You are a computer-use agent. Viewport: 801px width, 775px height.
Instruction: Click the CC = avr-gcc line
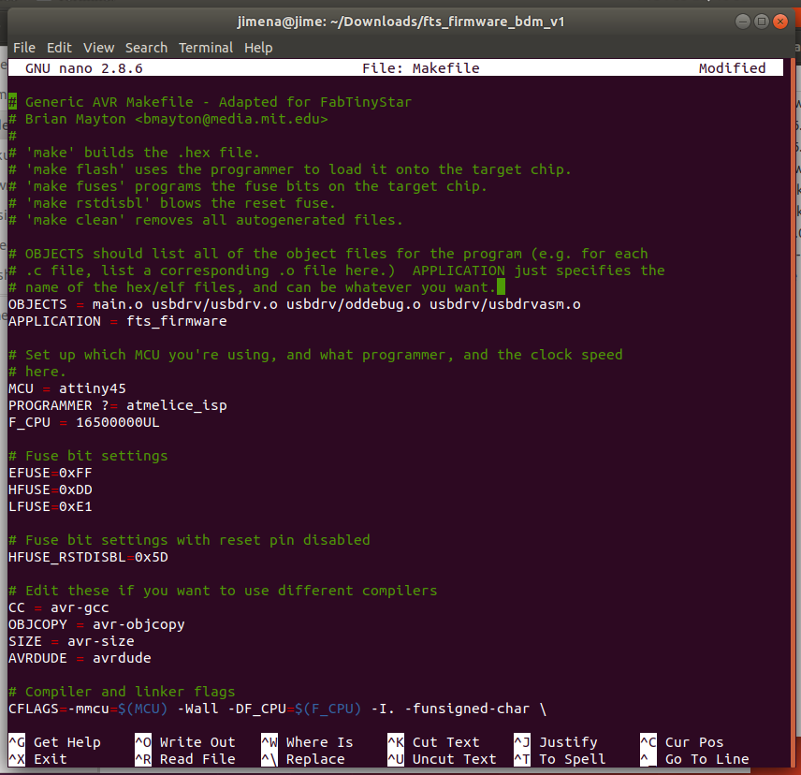pyautogui.click(x=59, y=608)
